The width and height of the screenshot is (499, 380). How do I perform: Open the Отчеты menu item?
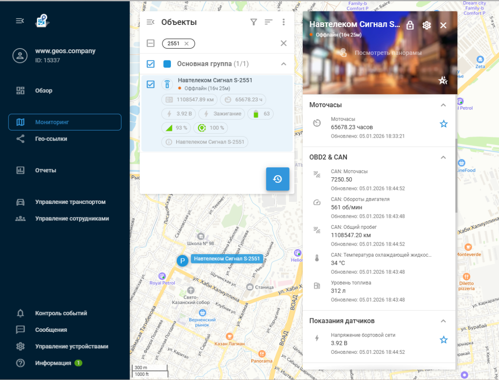[x=46, y=171]
